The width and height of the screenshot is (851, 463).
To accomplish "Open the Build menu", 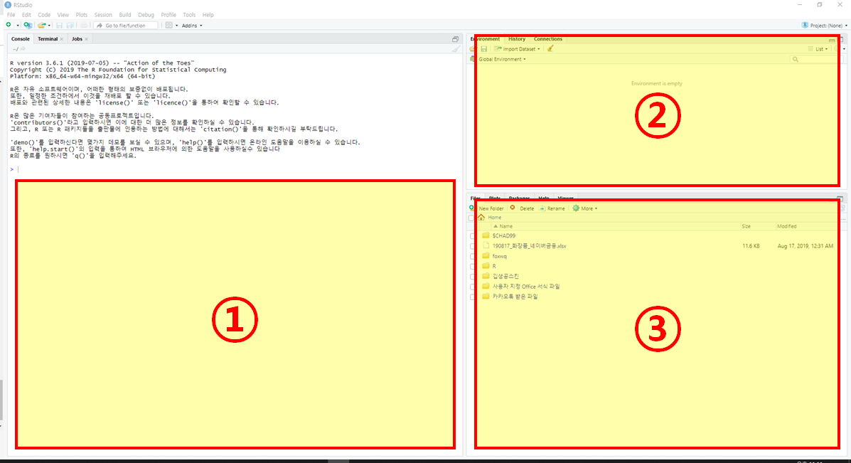I will 125,15.
